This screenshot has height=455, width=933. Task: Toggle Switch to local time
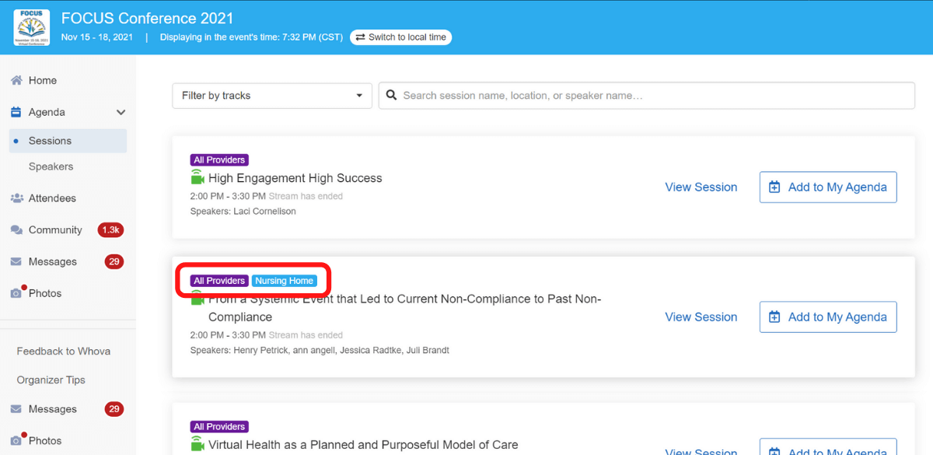(400, 37)
